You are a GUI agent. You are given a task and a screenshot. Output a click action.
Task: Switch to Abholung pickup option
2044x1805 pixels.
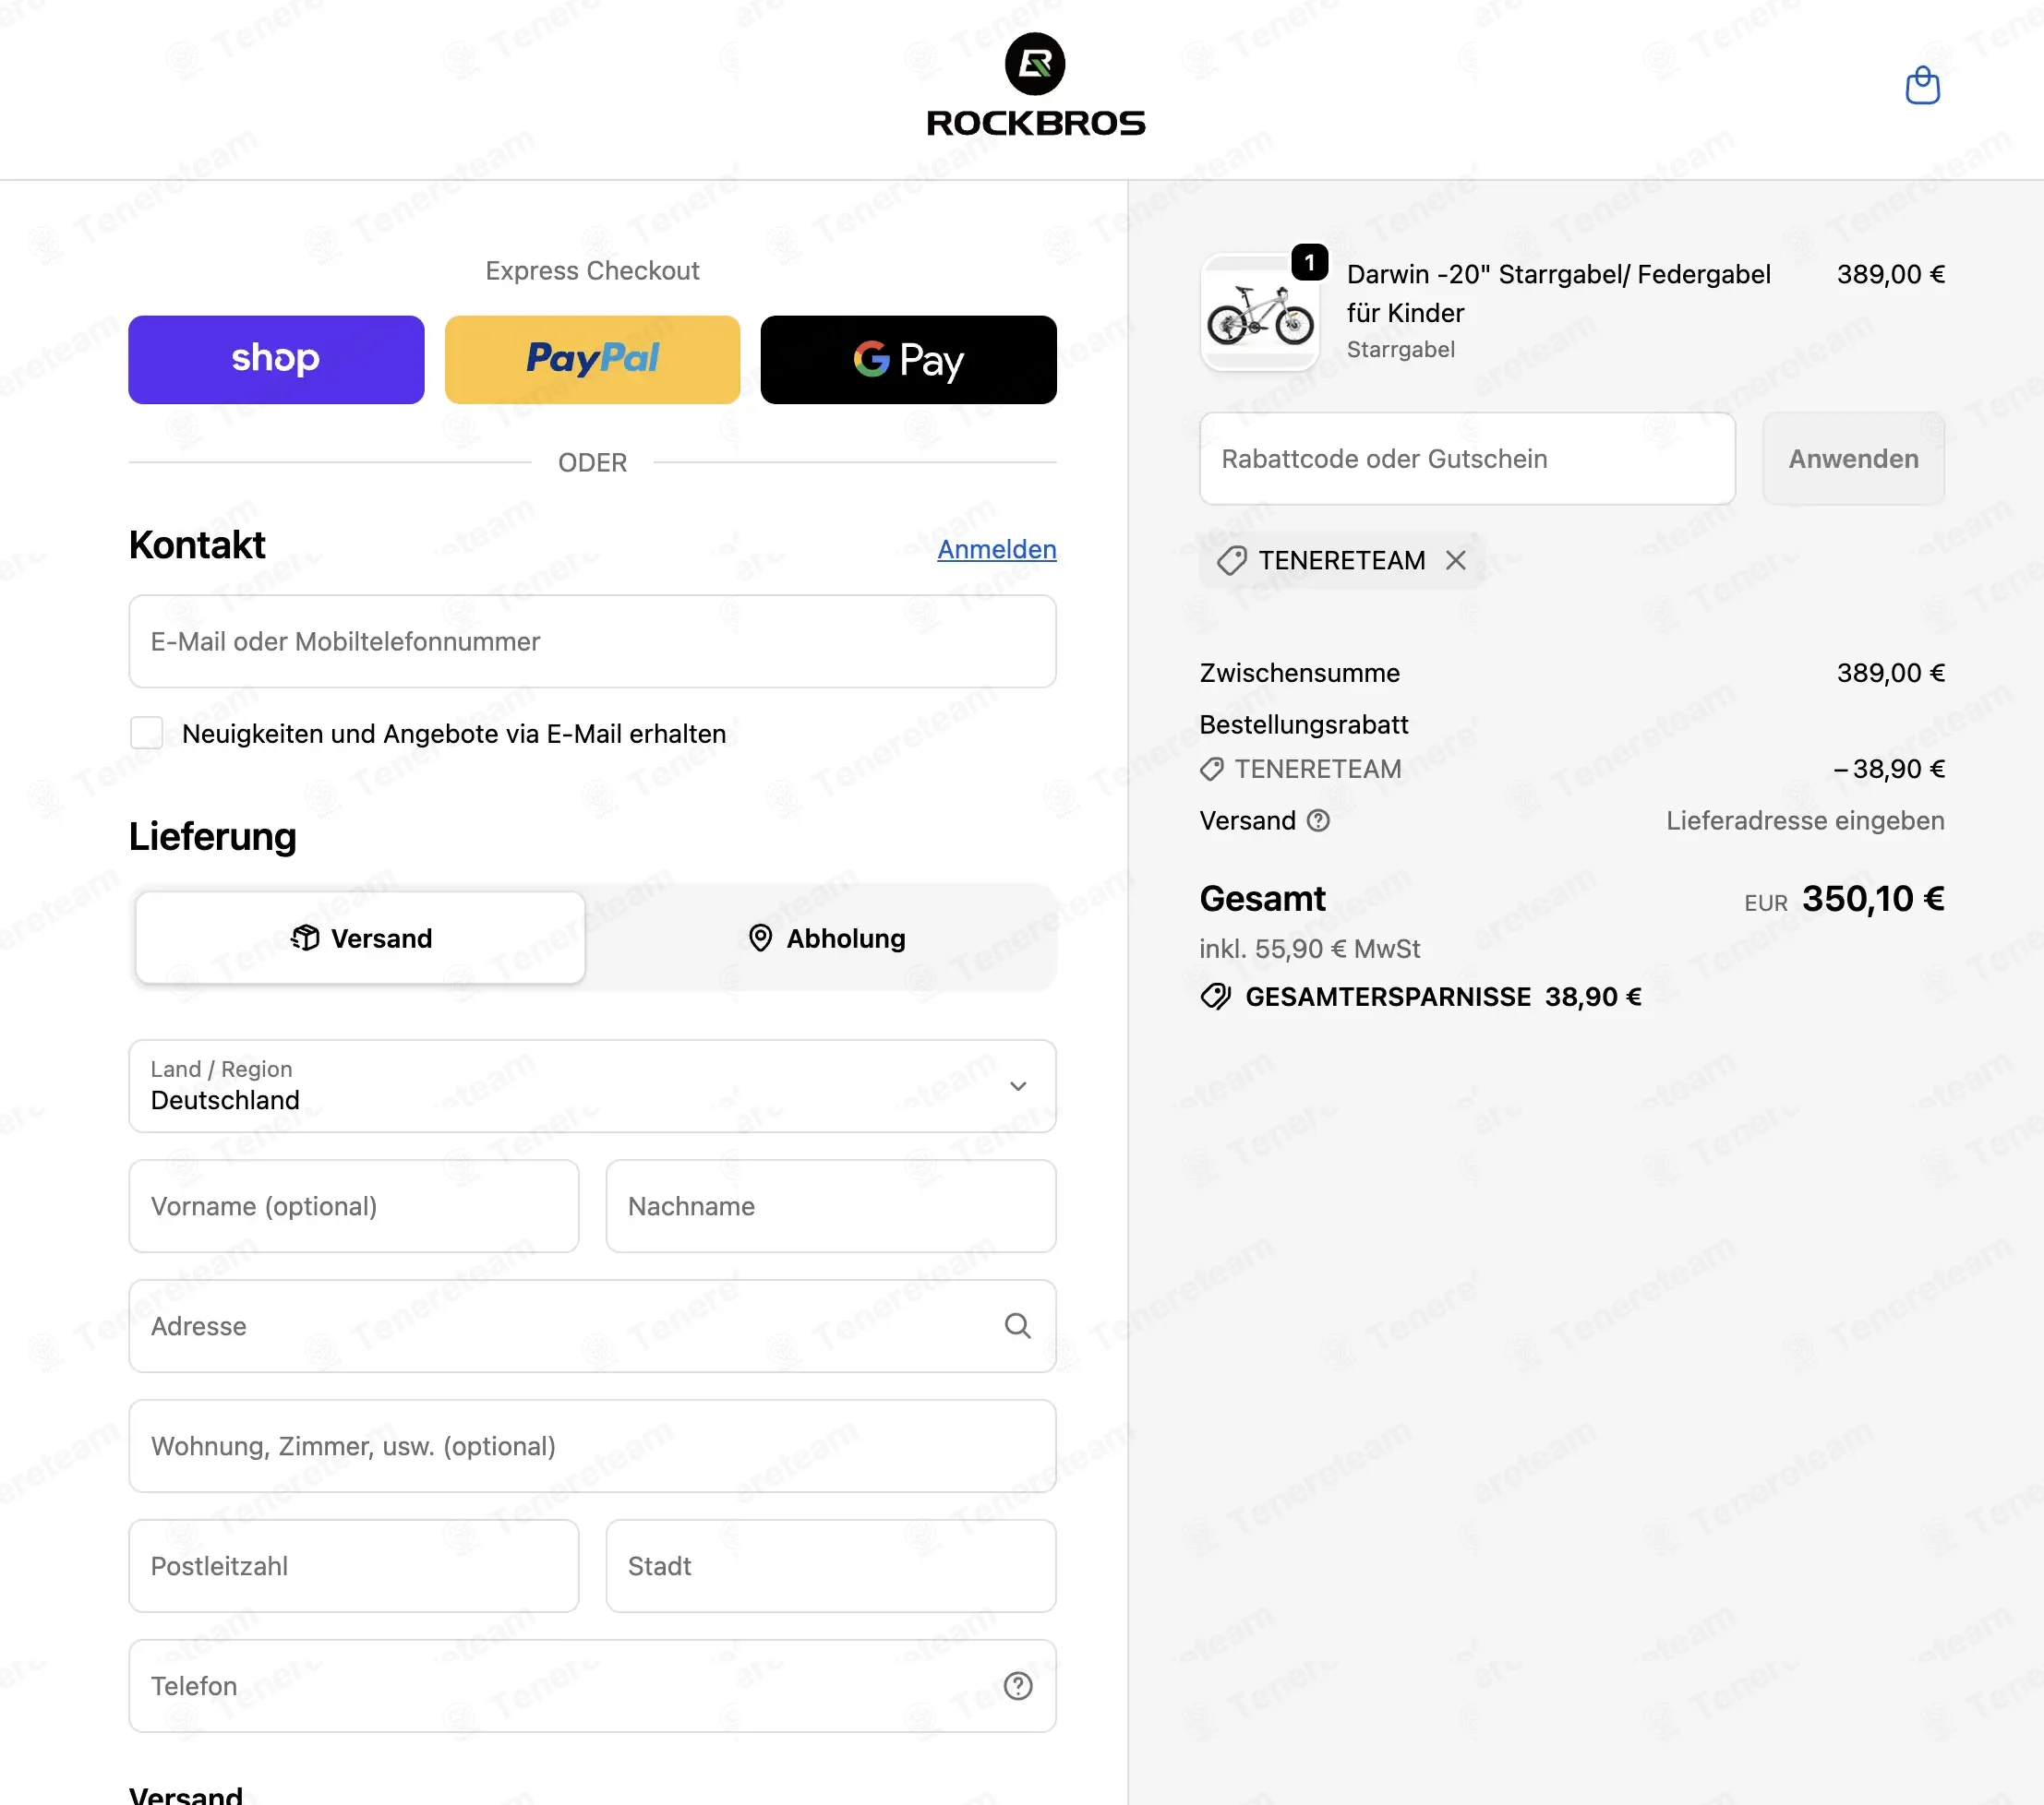coord(826,938)
